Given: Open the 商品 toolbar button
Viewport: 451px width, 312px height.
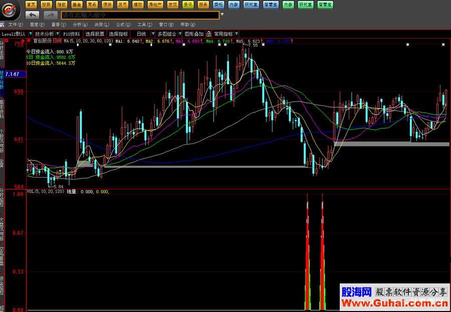Looking at the screenshot, I should coord(92,5).
